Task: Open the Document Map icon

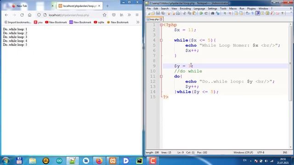Action: click(267, 13)
